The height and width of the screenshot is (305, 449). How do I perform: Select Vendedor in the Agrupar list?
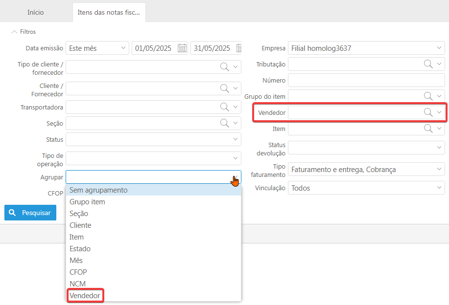[x=85, y=296]
